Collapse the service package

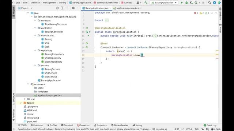[35, 65]
